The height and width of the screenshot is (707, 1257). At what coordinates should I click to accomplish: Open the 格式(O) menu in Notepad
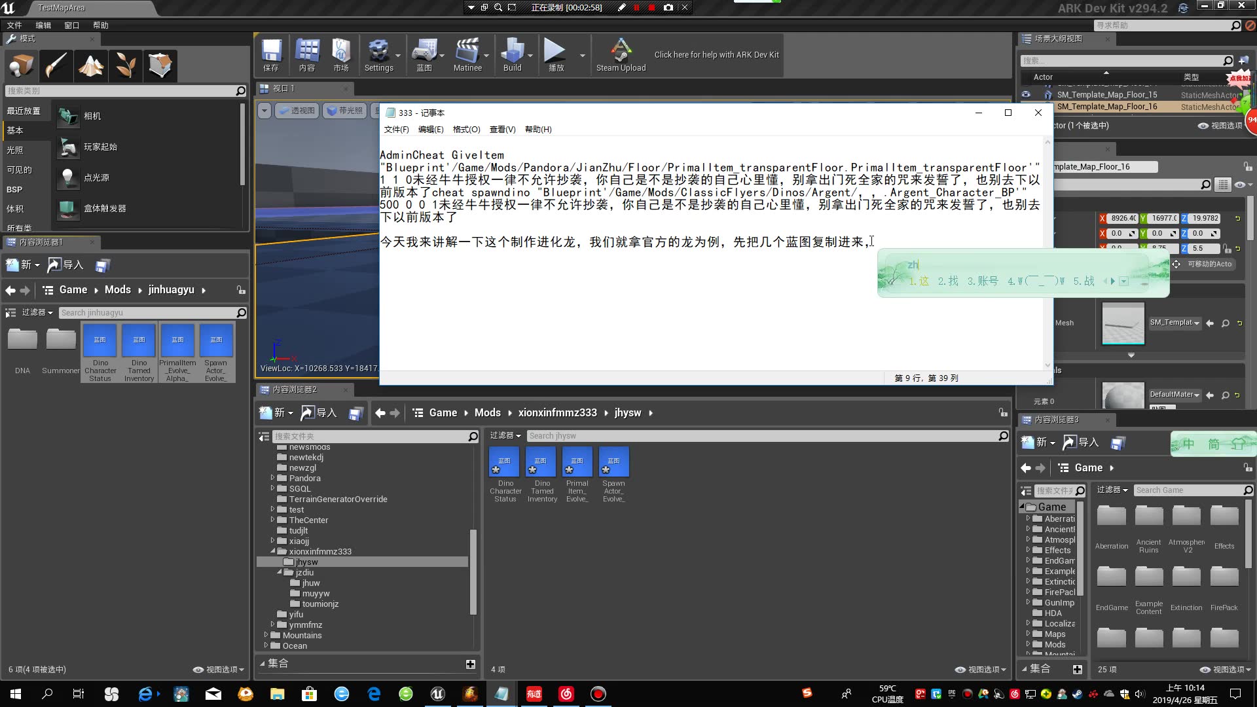point(465,129)
